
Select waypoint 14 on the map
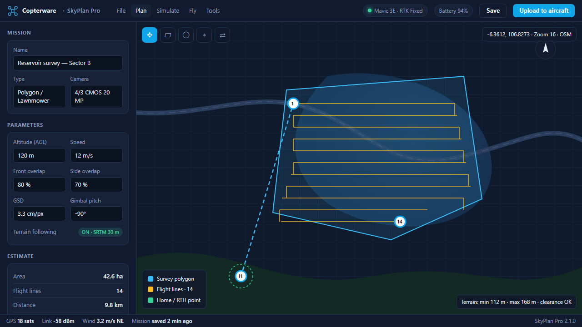point(400,222)
